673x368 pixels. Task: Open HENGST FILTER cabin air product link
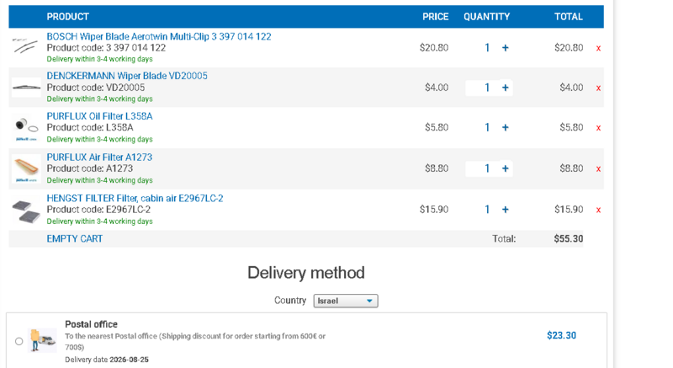(135, 199)
